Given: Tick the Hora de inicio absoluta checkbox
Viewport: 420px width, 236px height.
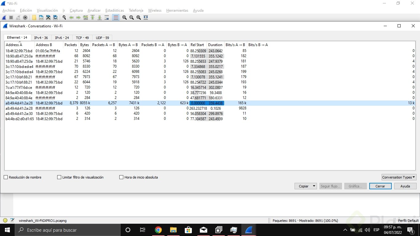Looking at the screenshot, I should click(121, 177).
